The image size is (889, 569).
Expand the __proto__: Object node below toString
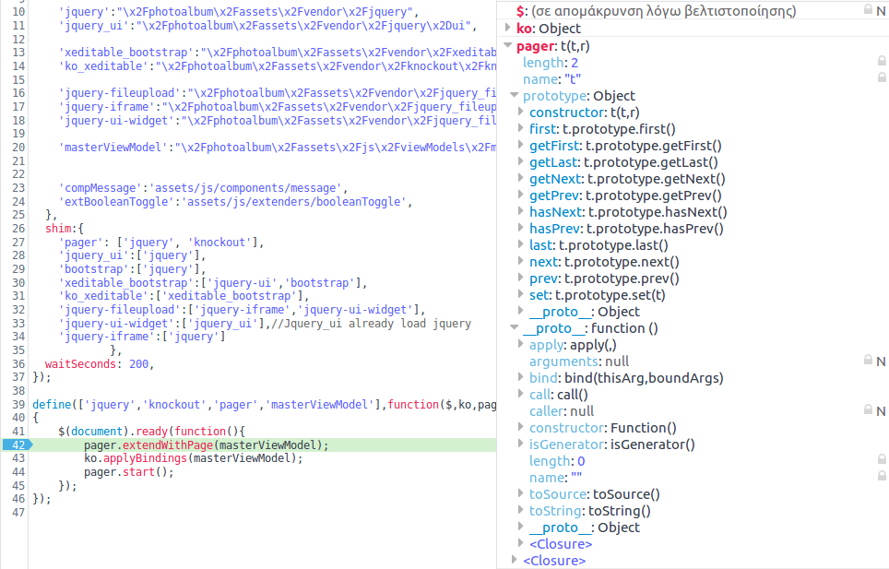pyautogui.click(x=520, y=527)
